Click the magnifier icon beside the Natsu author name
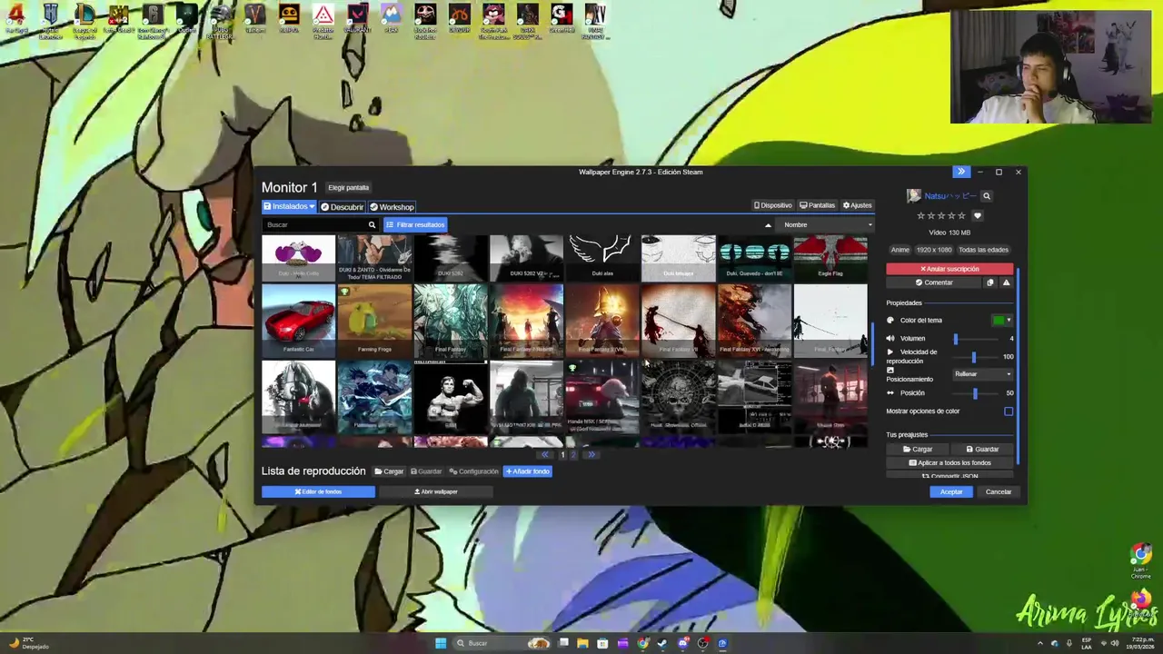Image resolution: width=1163 pixels, height=654 pixels. point(987,196)
